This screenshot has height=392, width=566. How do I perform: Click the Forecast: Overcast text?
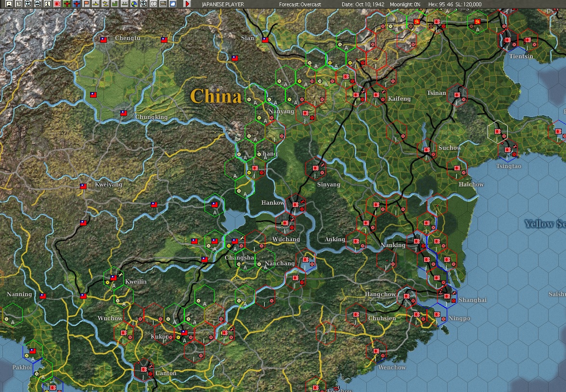pos(300,4)
